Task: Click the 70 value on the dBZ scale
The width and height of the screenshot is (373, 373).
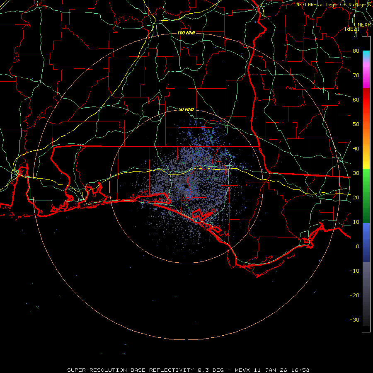Action: tap(356, 75)
